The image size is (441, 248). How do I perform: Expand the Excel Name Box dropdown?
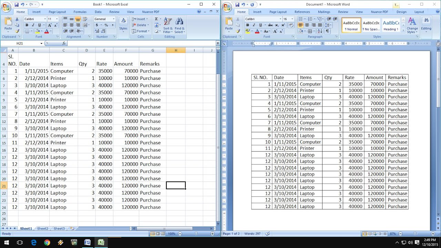tap(41, 43)
